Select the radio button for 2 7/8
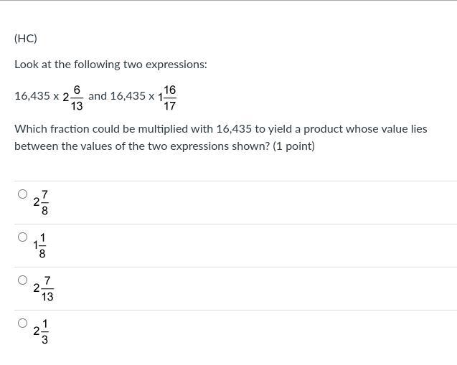Image resolution: width=457 pixels, height=365 pixels. [x=22, y=194]
